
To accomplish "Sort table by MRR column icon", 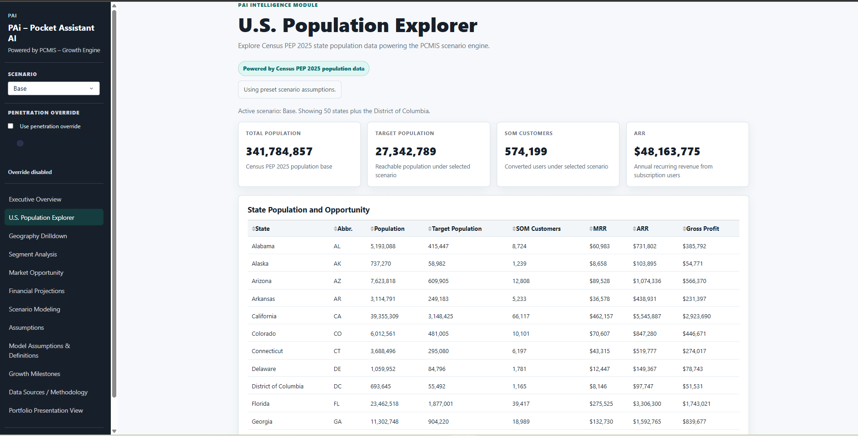I will pyautogui.click(x=591, y=229).
